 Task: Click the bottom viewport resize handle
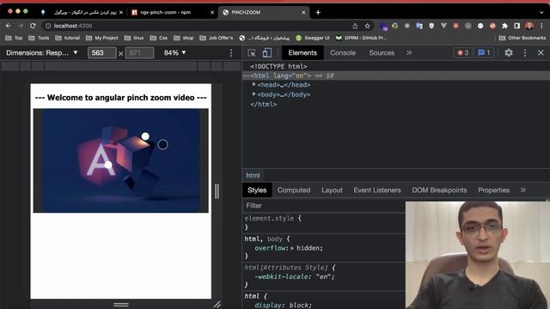click(121, 305)
